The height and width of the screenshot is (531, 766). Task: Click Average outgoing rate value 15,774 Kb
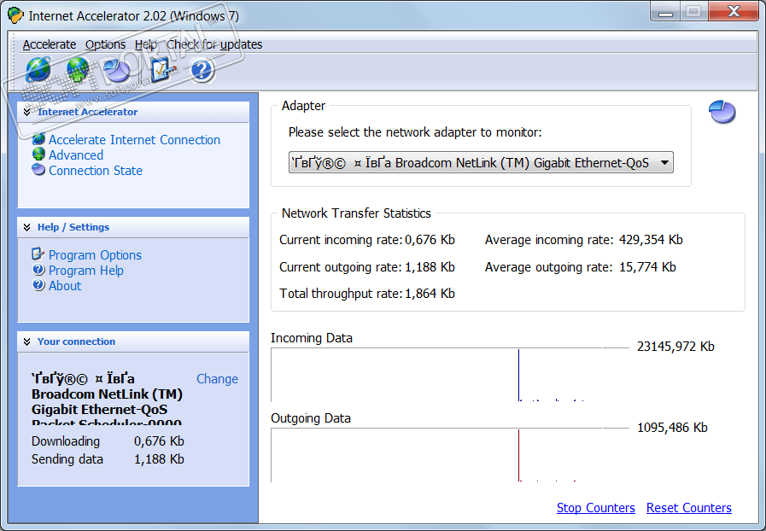tap(647, 267)
